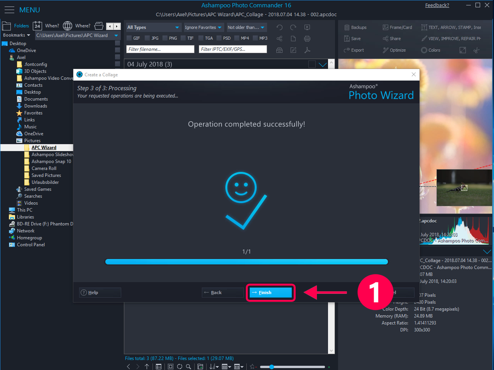Click Export in the right toolbar

pyautogui.click(x=354, y=50)
